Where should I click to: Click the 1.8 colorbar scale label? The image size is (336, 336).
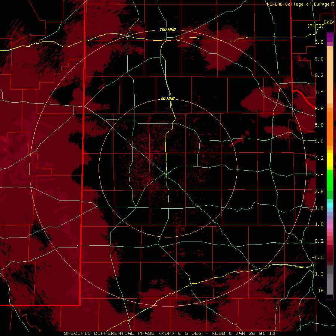pos(319,208)
